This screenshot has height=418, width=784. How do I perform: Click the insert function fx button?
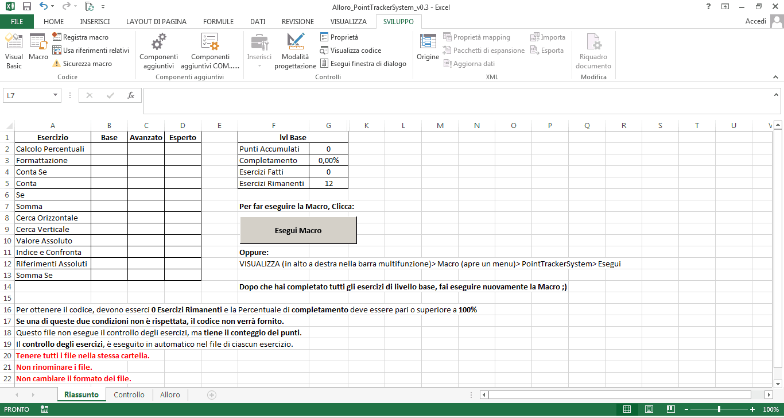131,95
